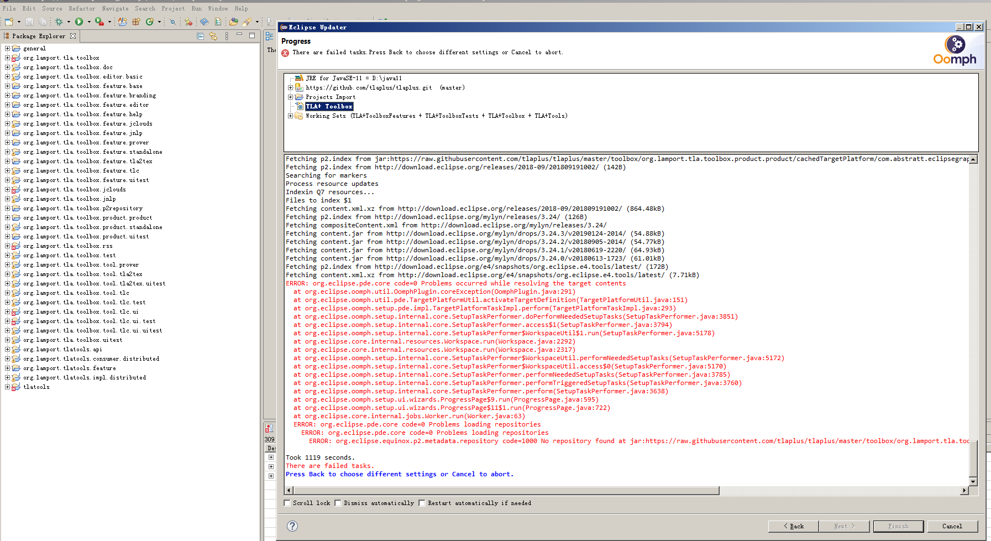991x541 pixels.
Task: Click the horizontal scrollbar below the log
Action: 497,490
